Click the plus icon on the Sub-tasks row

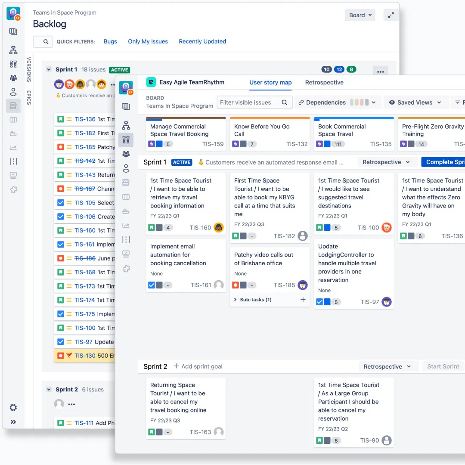[304, 299]
